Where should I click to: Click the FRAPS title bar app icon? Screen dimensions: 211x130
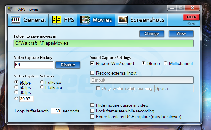(10, 9)
